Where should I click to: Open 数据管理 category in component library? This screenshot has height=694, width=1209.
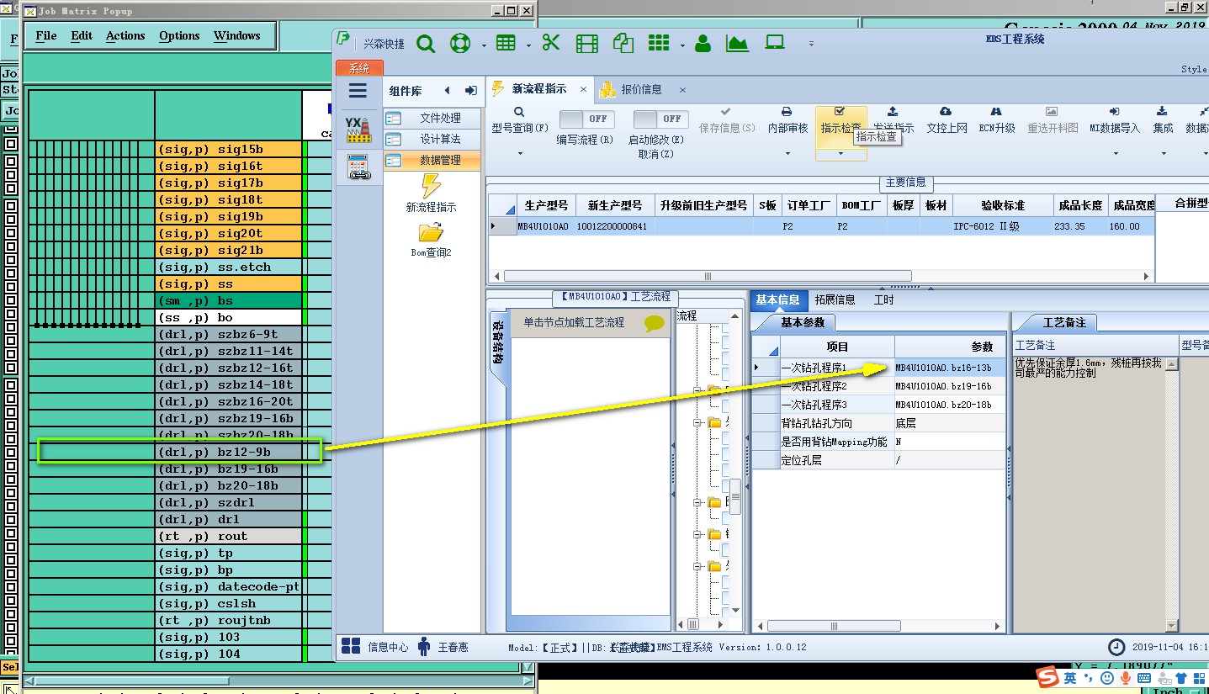tap(432, 160)
